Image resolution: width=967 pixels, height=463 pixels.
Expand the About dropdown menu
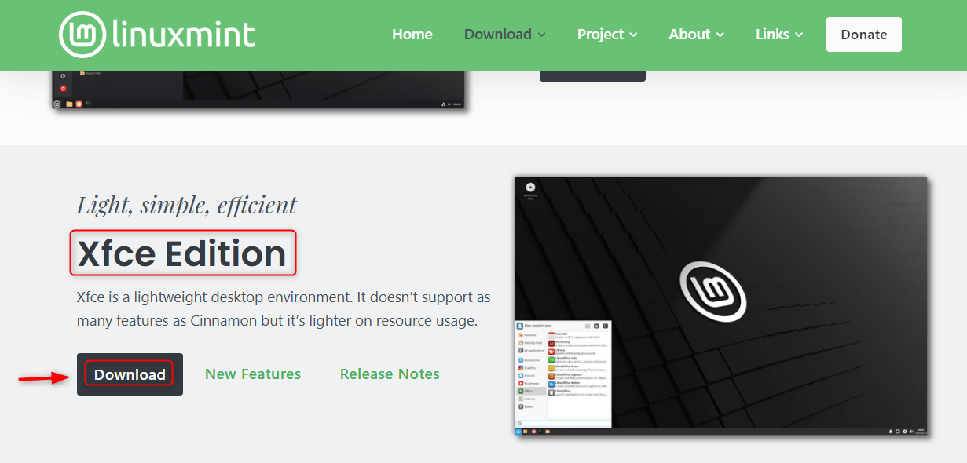[696, 35]
